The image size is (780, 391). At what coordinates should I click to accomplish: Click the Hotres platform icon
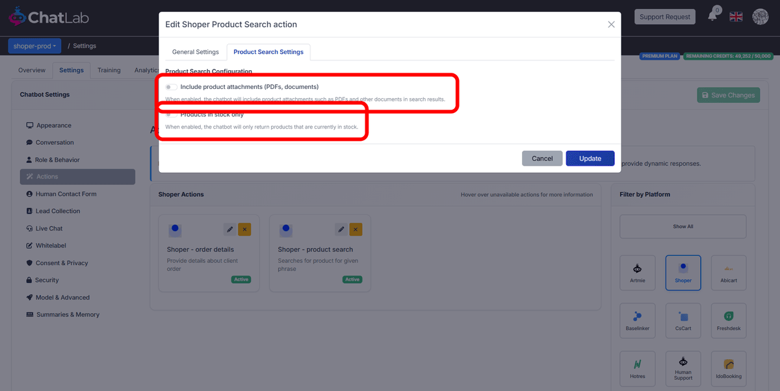click(x=637, y=368)
